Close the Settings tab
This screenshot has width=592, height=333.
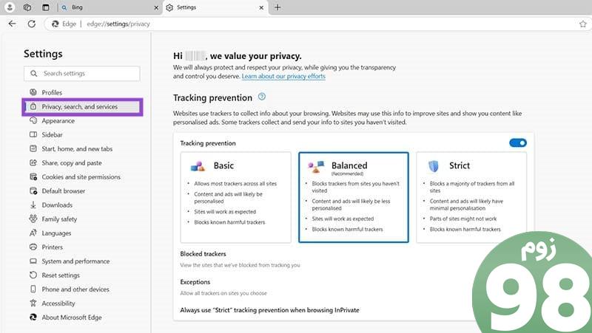261,7
